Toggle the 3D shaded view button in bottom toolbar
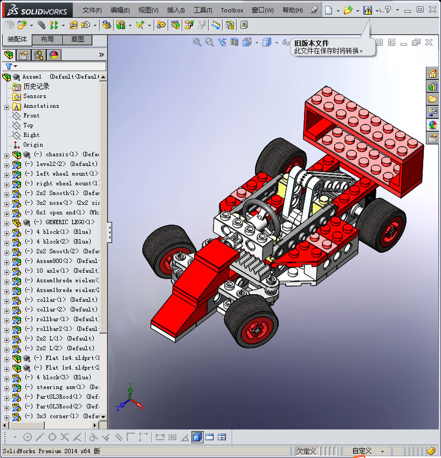The image size is (441, 458). coord(197,438)
